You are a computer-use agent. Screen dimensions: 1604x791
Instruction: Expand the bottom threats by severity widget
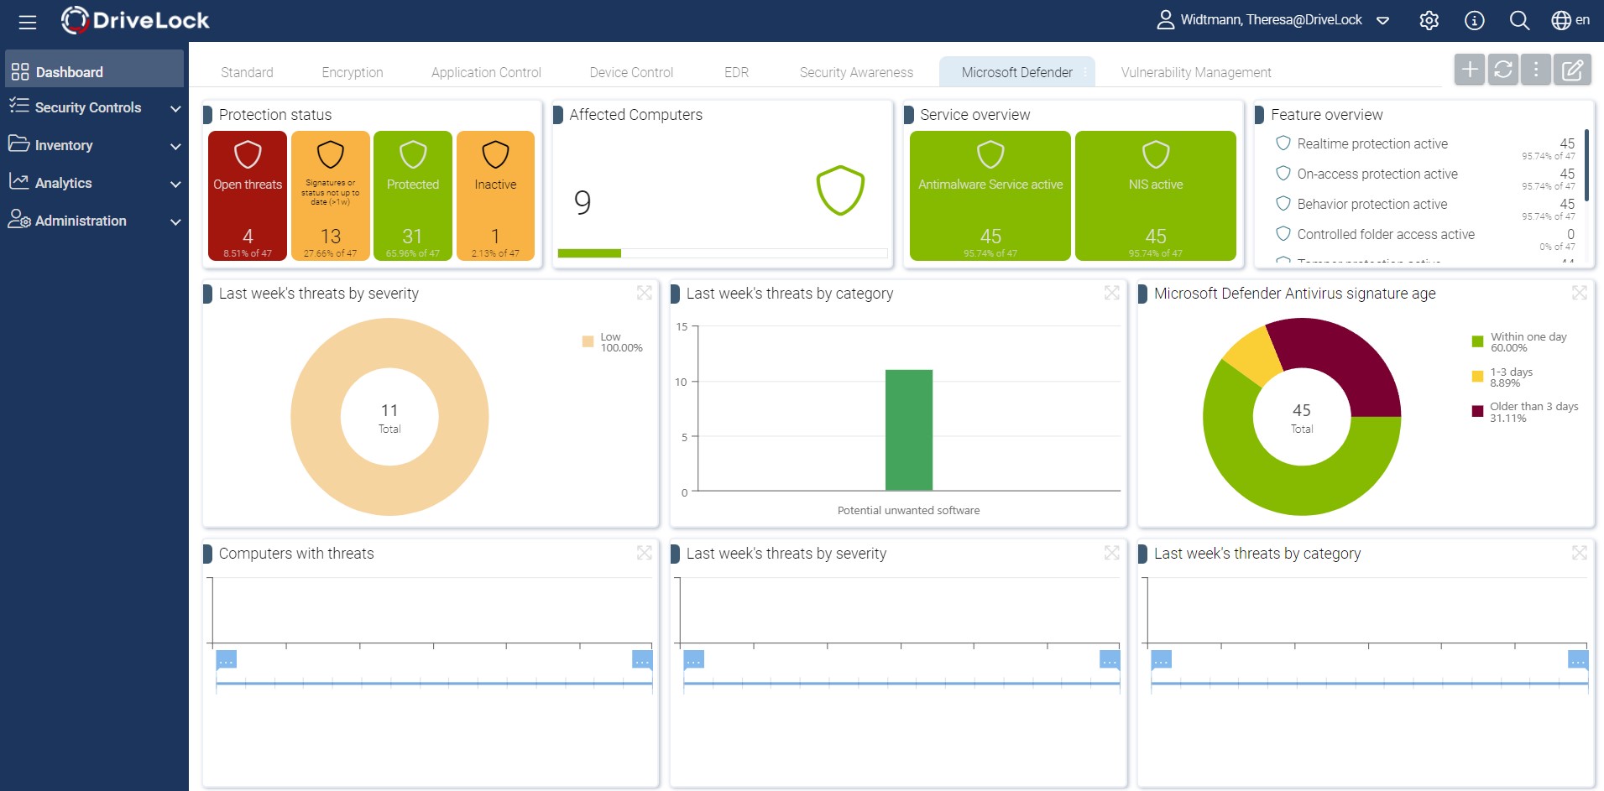coord(1111,553)
